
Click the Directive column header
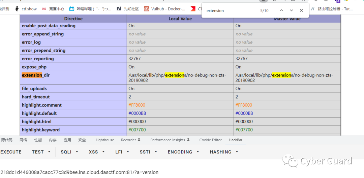point(73,19)
